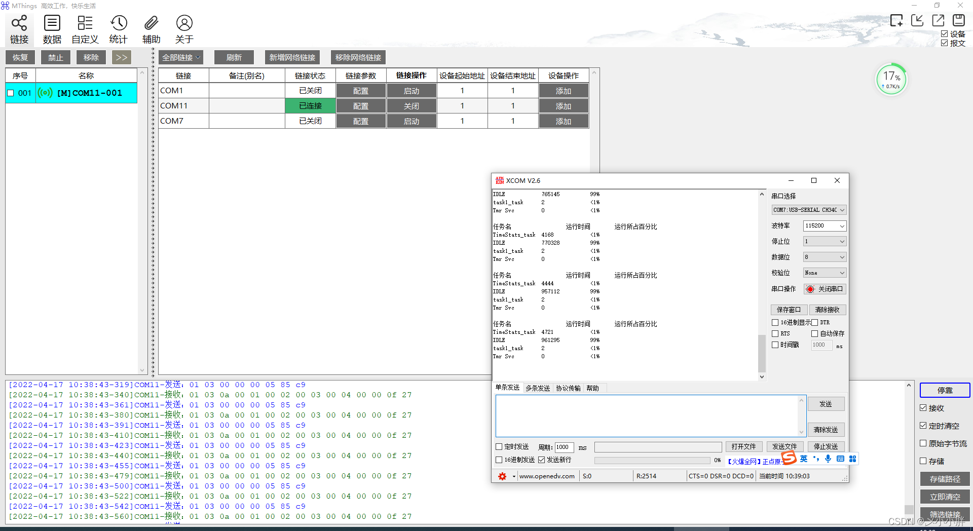Click the Sogou 英 language mode icon
This screenshot has width=973, height=531.
[x=804, y=459]
